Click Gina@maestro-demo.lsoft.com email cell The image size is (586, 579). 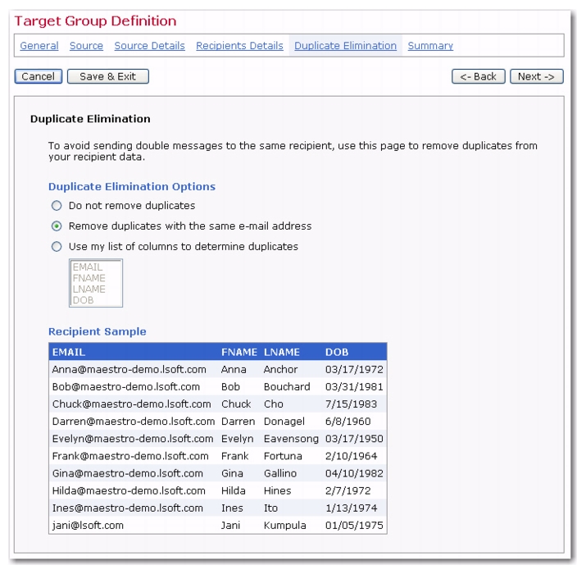[127, 473]
